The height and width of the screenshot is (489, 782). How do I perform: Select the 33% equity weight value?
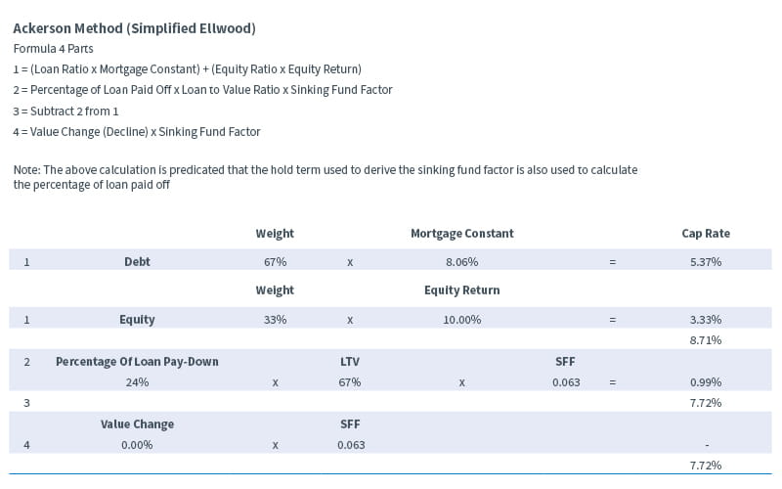pyautogui.click(x=275, y=320)
